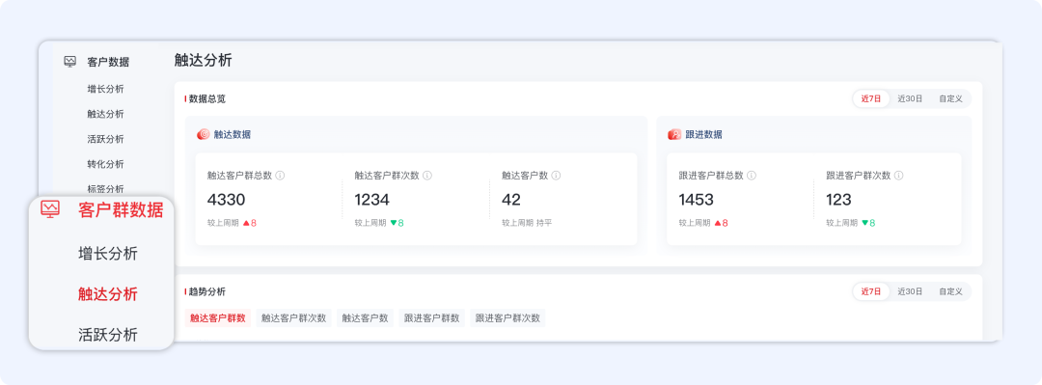
Task: Click the enlarged red 客户群数据 monitor icon
Action: coord(50,208)
